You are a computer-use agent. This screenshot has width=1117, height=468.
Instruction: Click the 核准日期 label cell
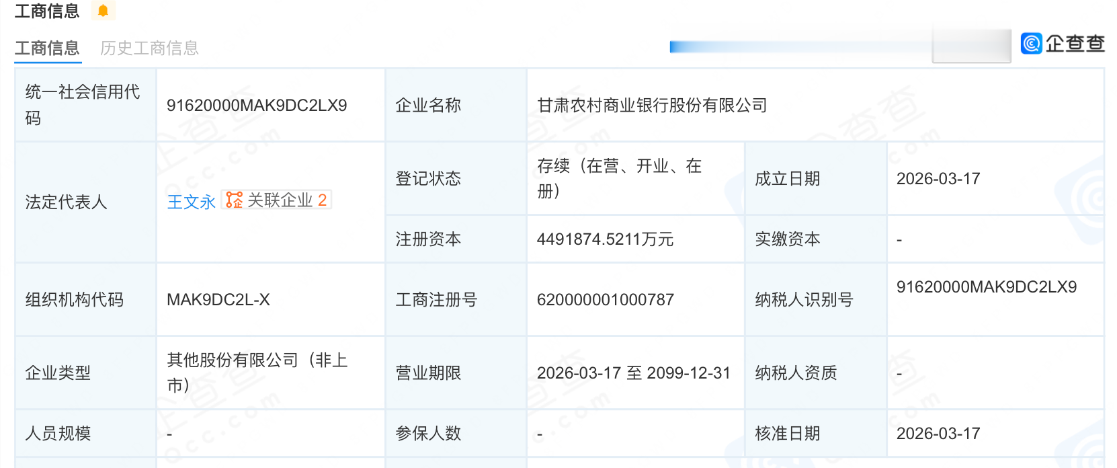click(815, 433)
